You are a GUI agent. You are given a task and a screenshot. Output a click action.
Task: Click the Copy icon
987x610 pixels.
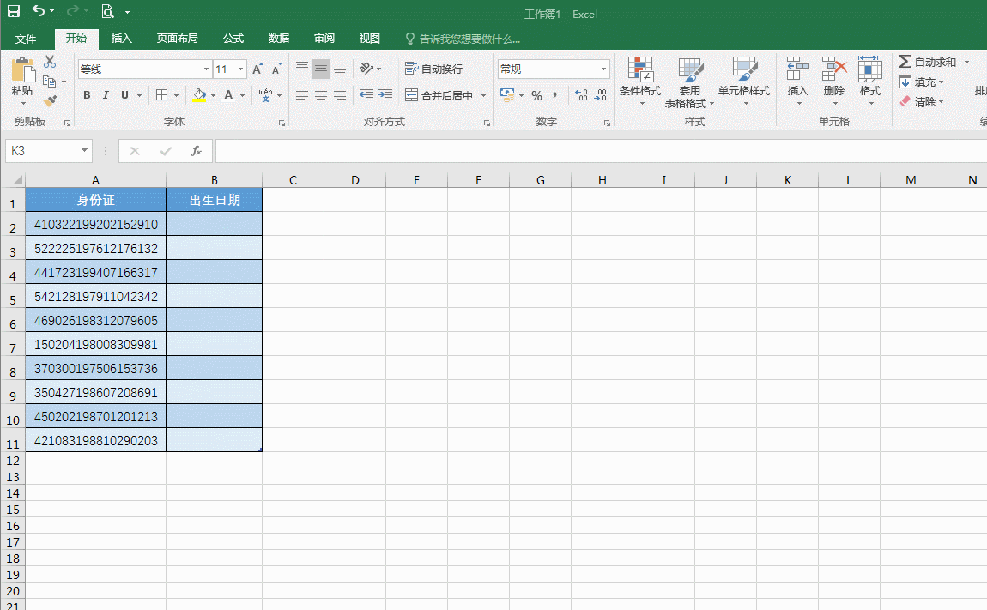coord(49,82)
